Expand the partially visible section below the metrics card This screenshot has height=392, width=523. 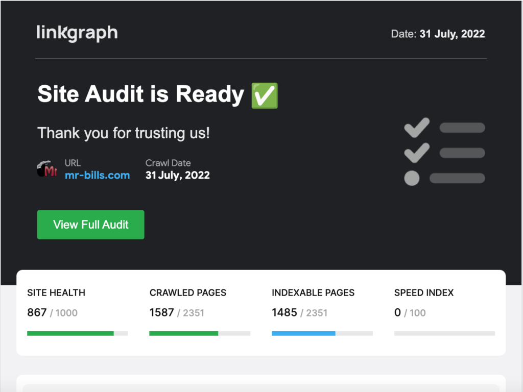point(261,385)
